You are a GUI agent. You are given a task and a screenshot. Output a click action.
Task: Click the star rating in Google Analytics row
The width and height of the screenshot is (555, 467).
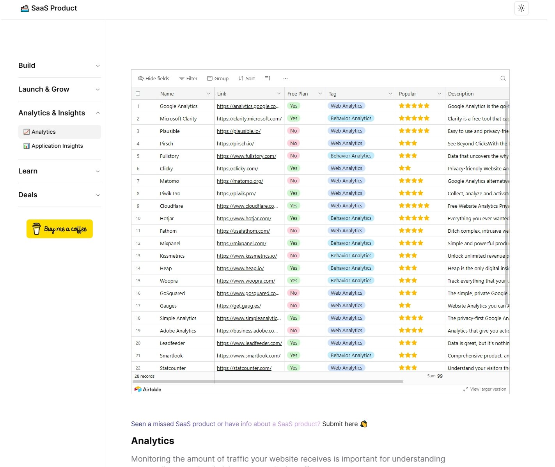(x=414, y=106)
